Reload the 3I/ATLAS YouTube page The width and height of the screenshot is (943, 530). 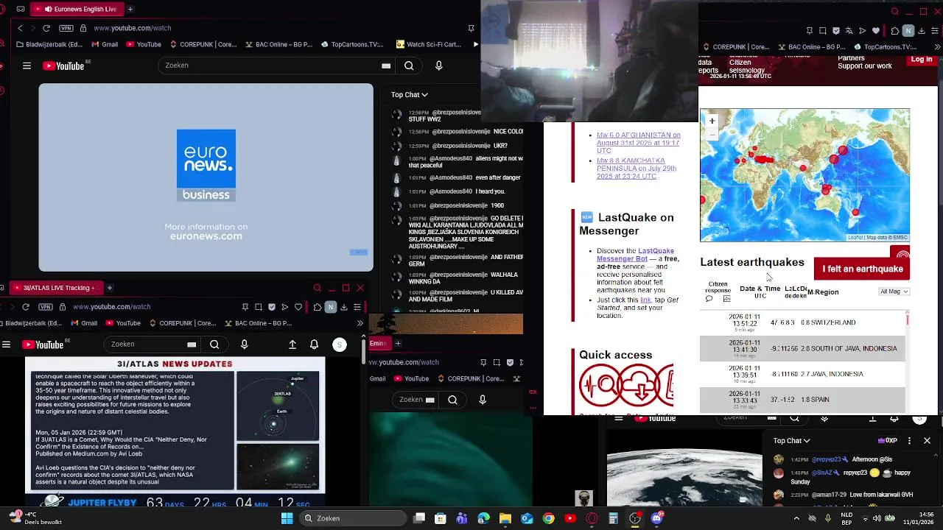point(26,306)
